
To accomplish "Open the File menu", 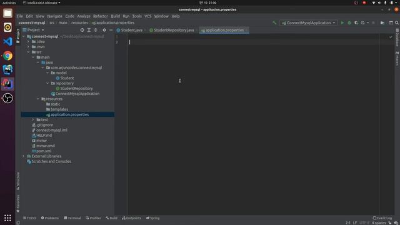I will [x=19, y=16].
